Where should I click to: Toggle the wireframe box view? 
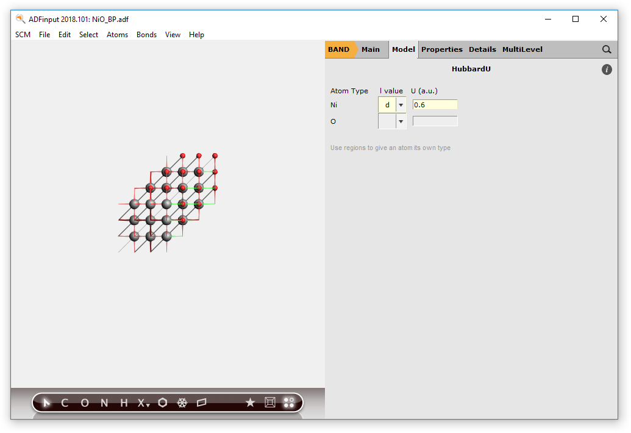point(269,403)
